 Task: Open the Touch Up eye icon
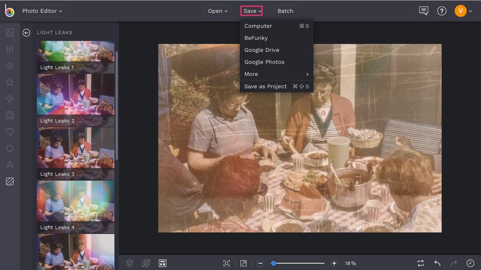click(10, 66)
